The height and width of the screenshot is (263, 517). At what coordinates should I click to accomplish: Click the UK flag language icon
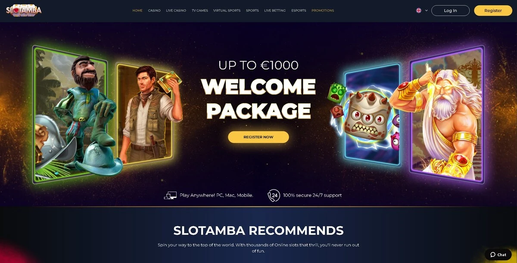418,10
